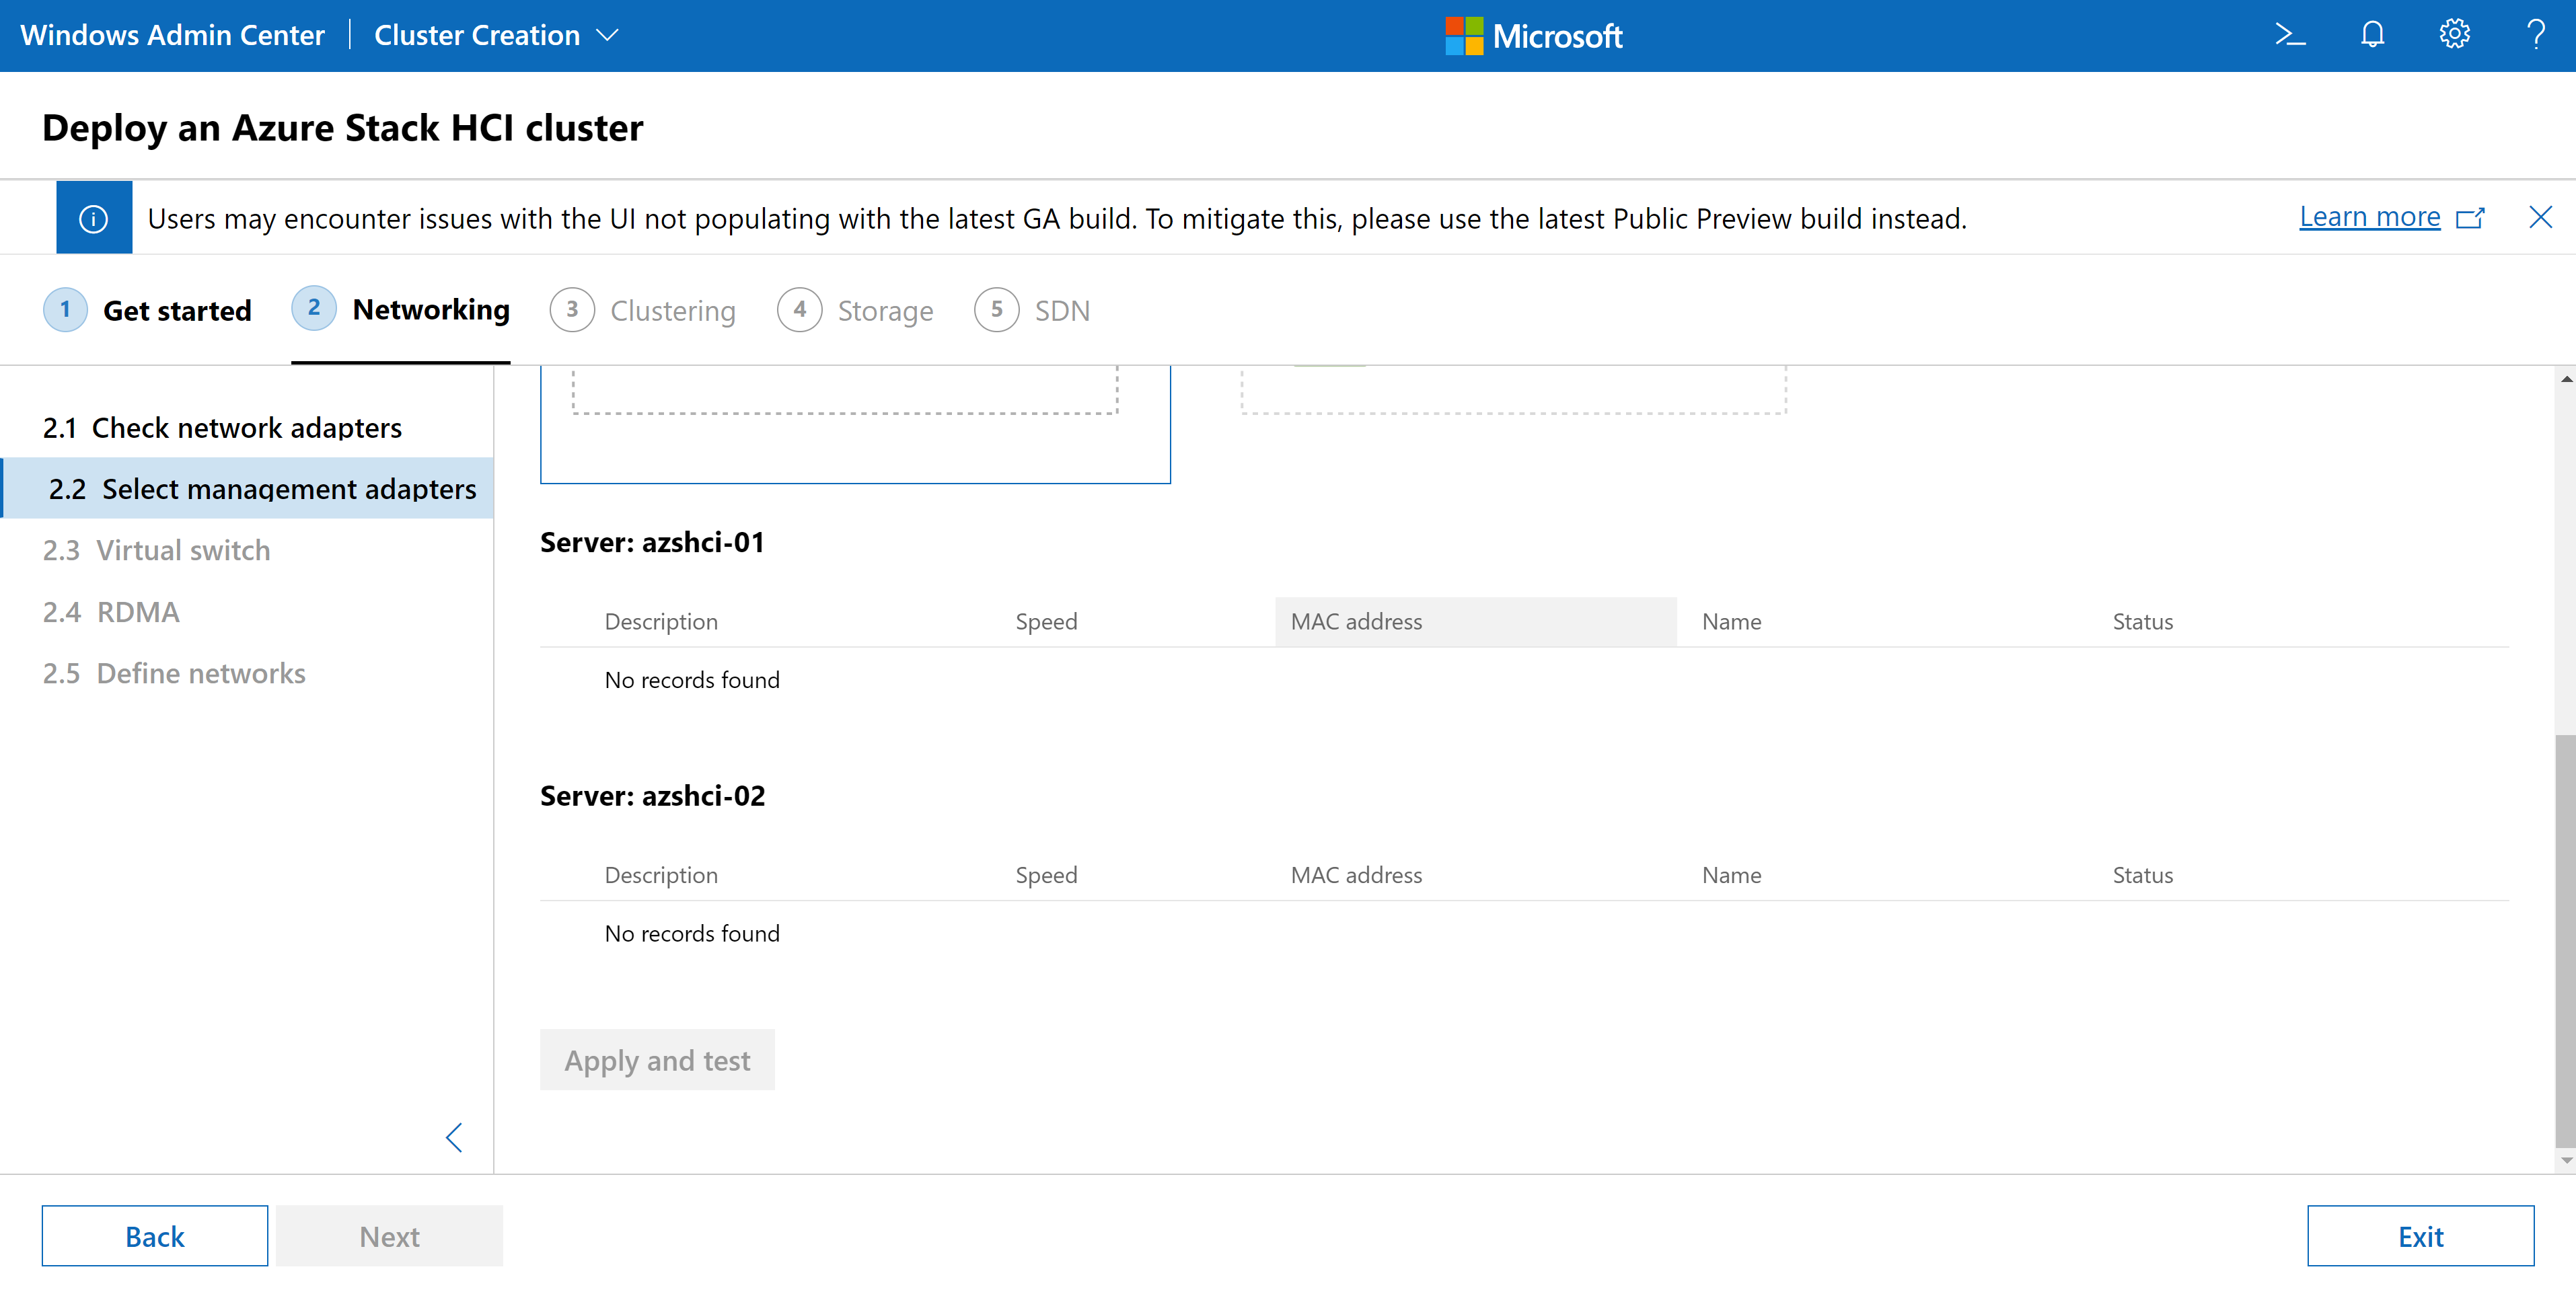Select SDN step tab
Screen dimensions: 2576x1294
click(1032, 310)
